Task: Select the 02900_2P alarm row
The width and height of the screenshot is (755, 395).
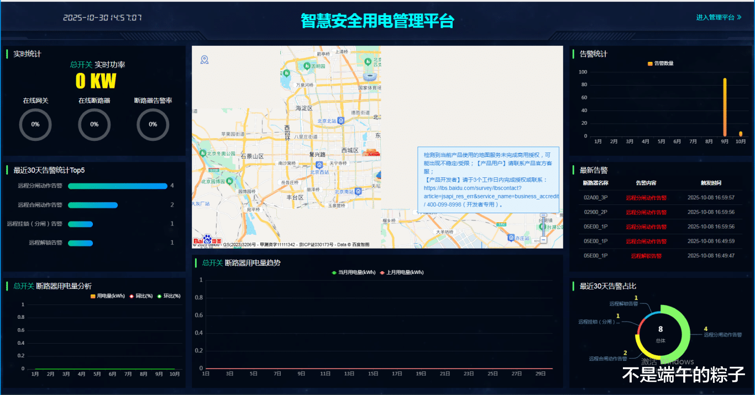Action: (x=659, y=212)
